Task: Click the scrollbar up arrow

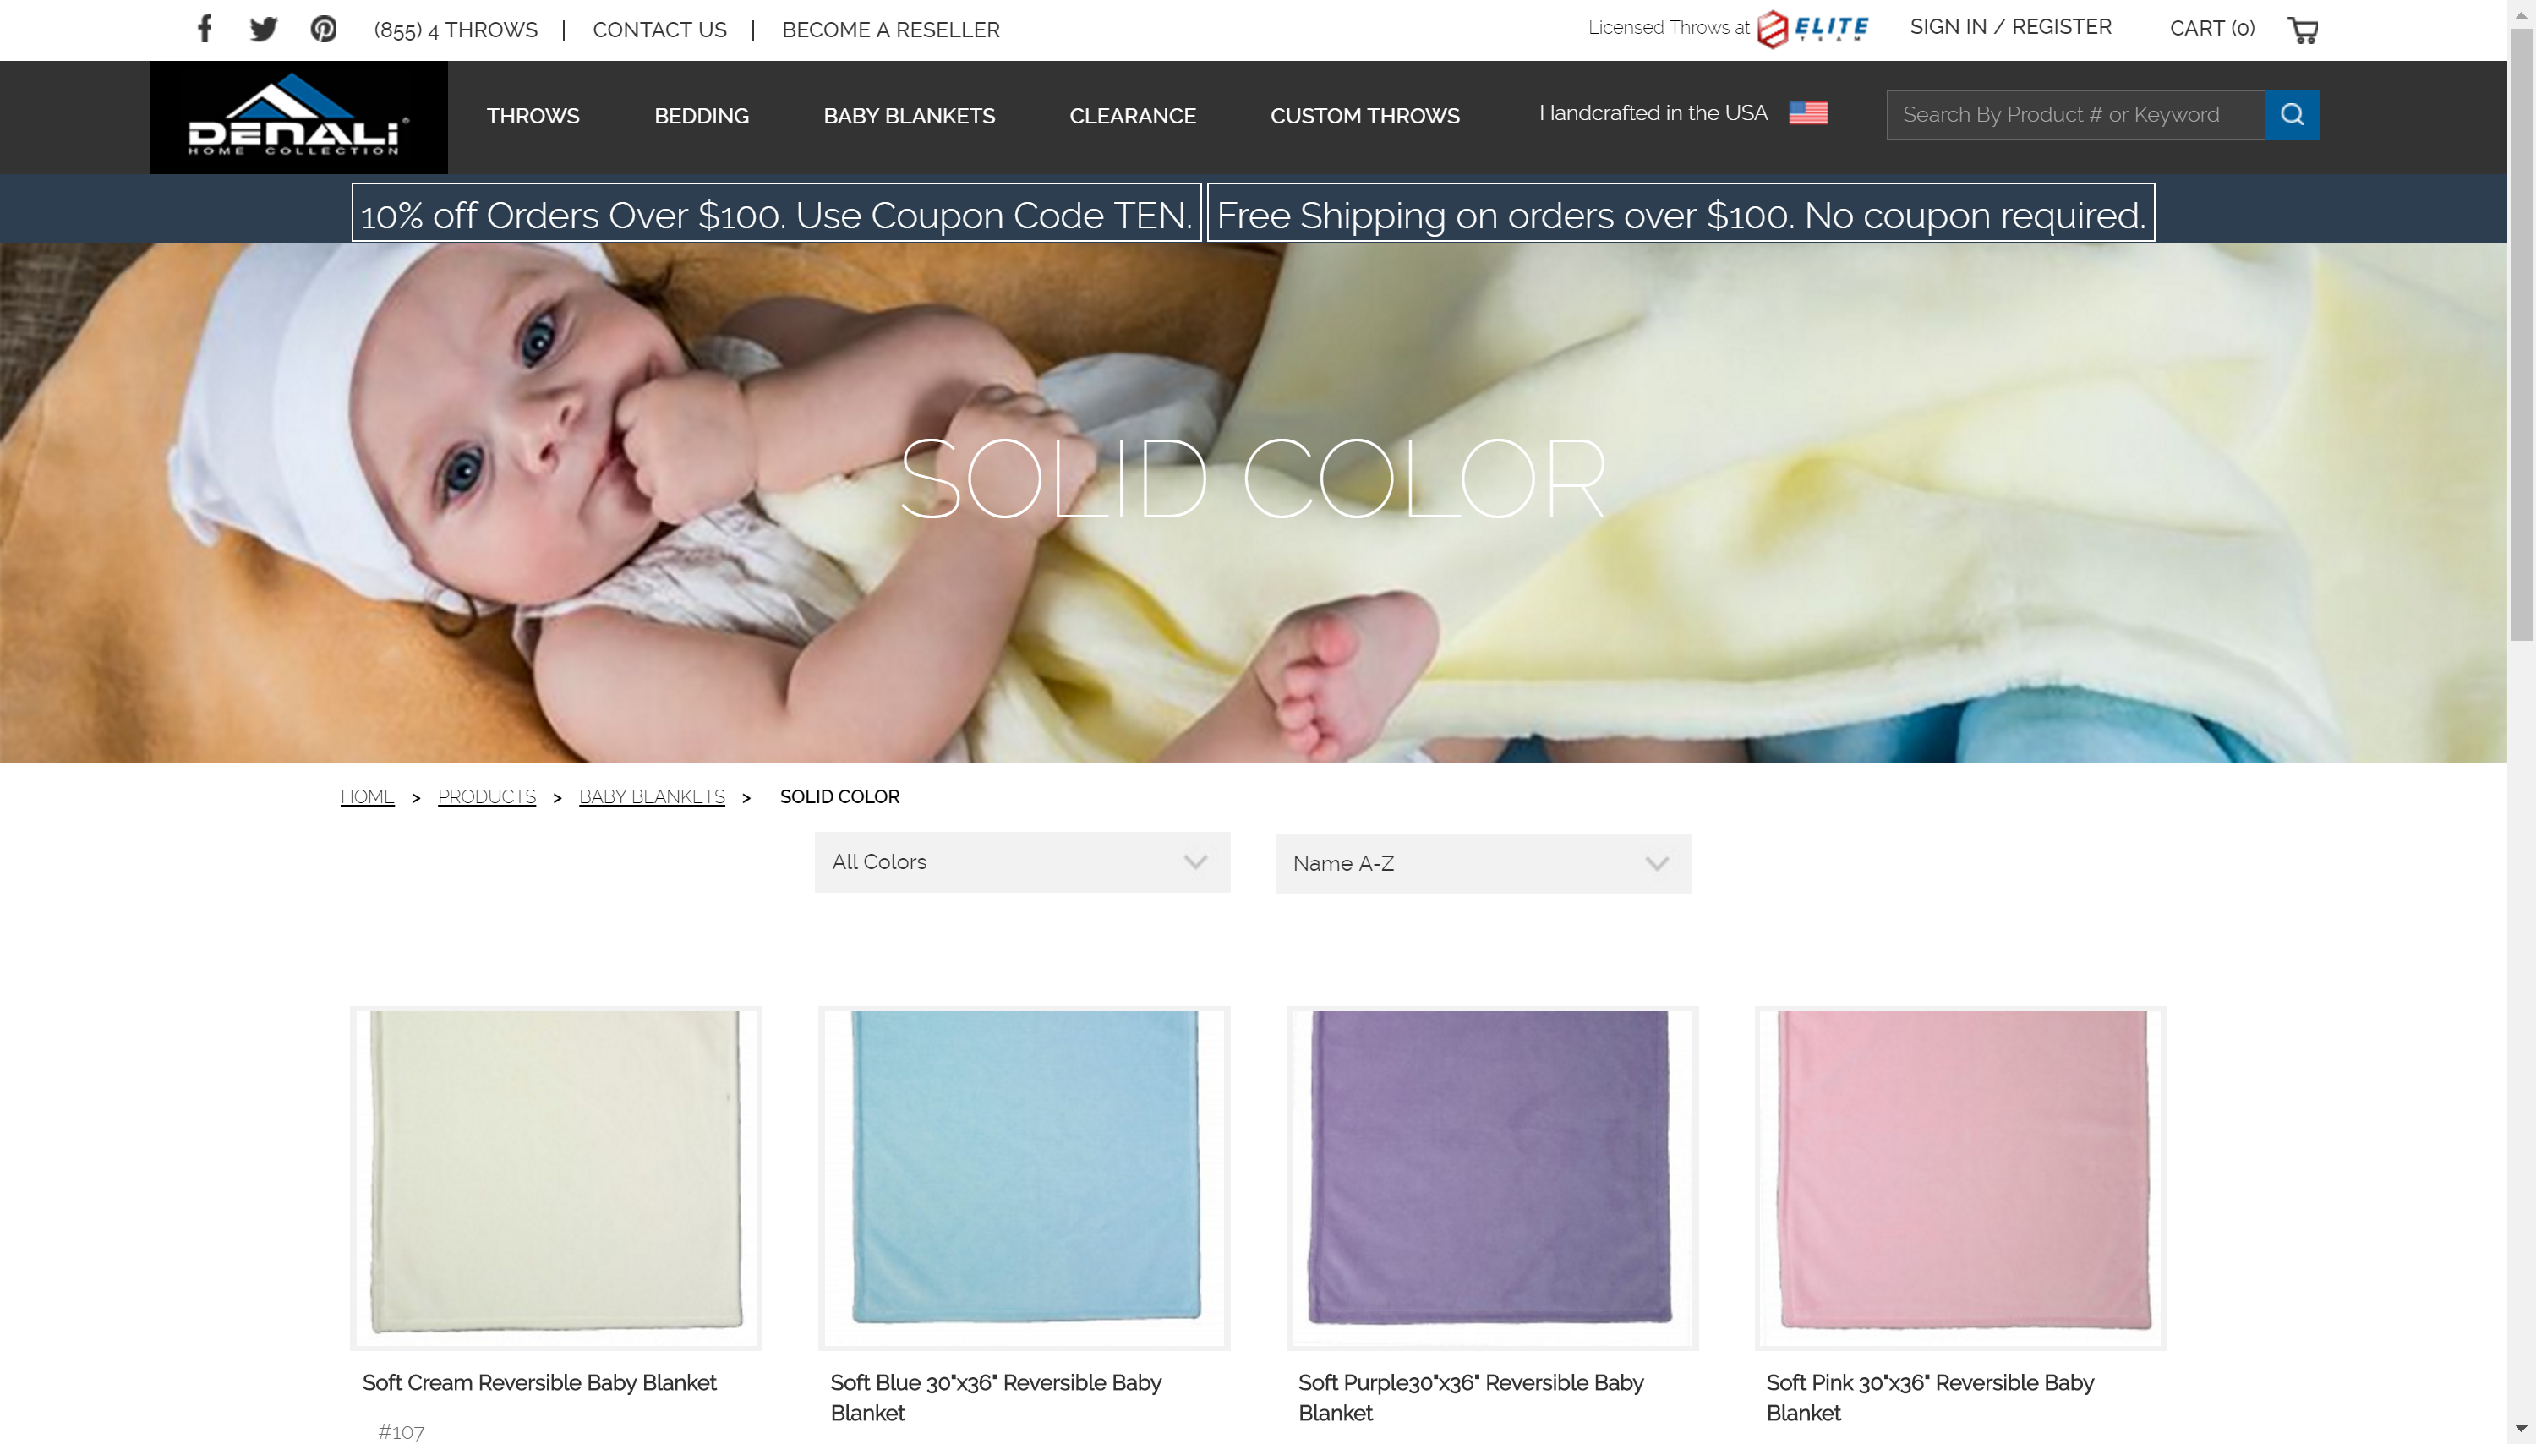Action: click(x=2521, y=14)
